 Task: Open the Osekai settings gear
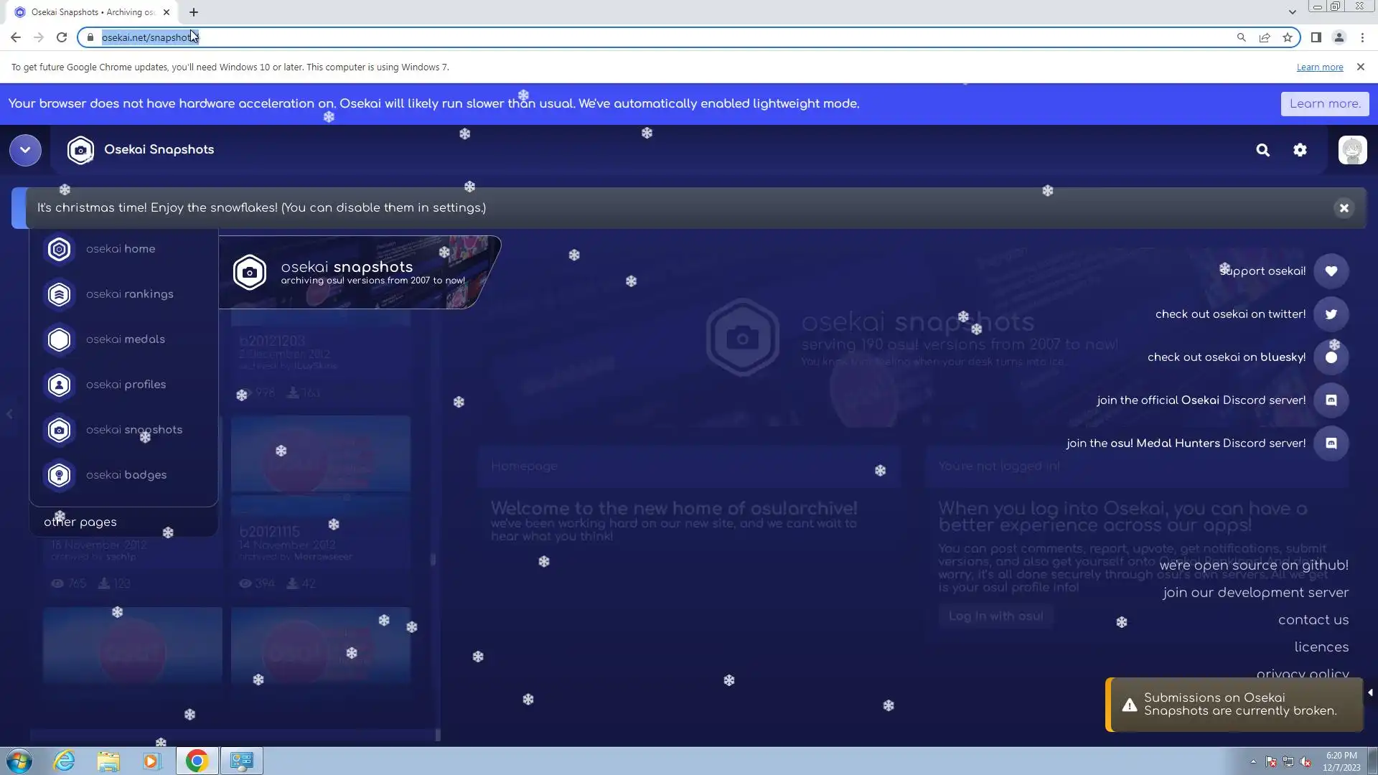pyautogui.click(x=1300, y=150)
